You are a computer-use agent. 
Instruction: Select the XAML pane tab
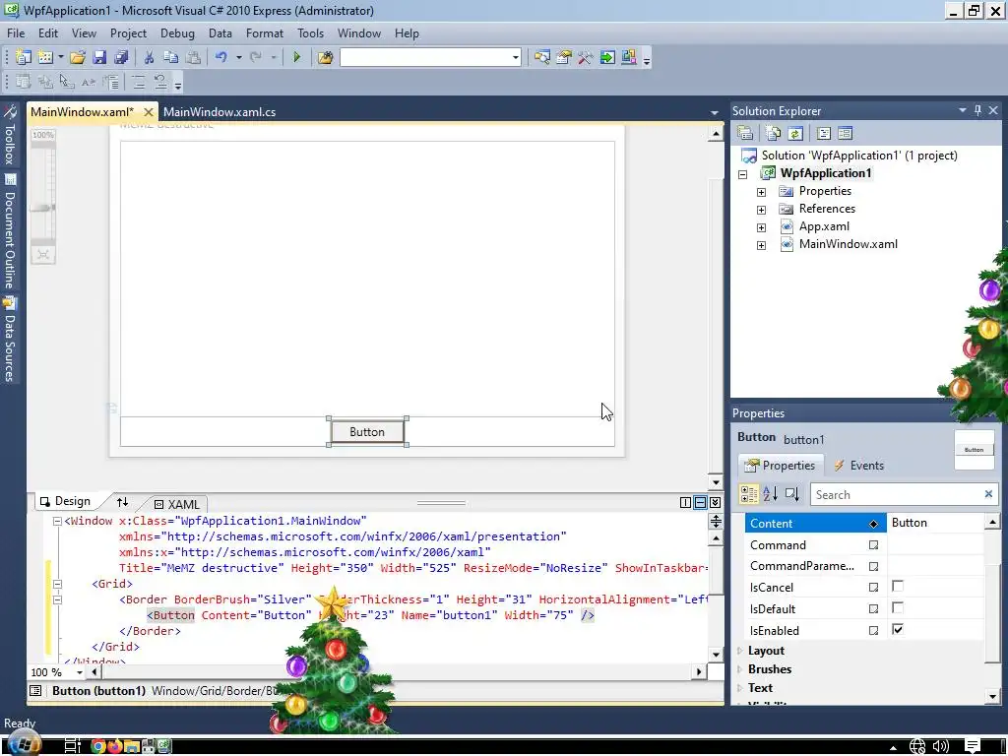[x=177, y=505]
